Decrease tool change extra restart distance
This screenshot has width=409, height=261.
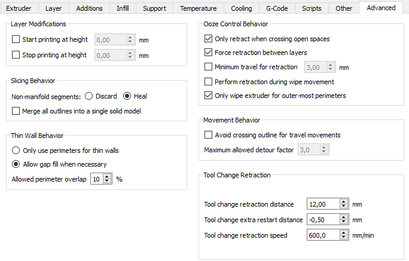pos(343,222)
